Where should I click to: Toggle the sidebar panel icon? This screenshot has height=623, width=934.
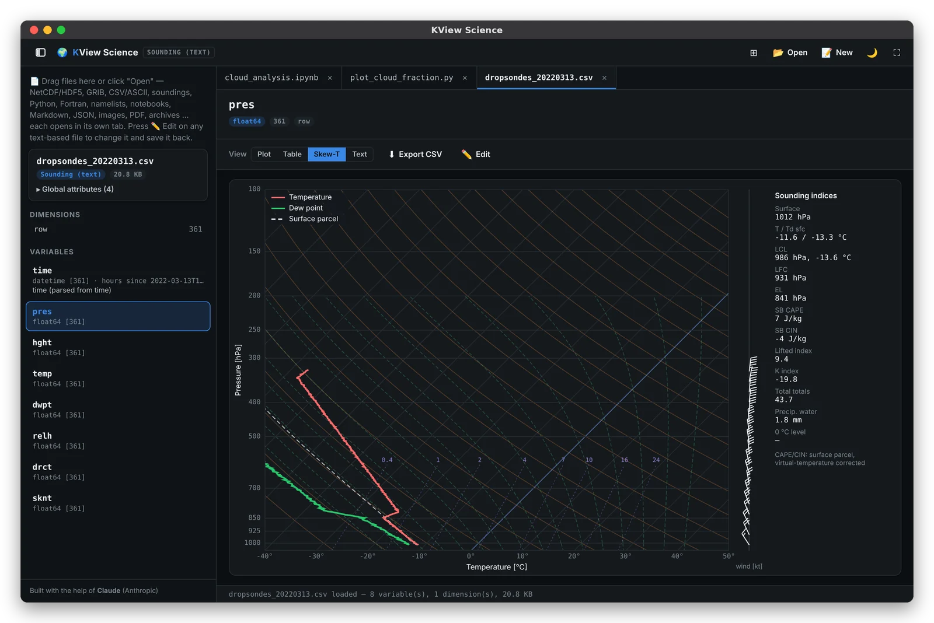point(40,52)
